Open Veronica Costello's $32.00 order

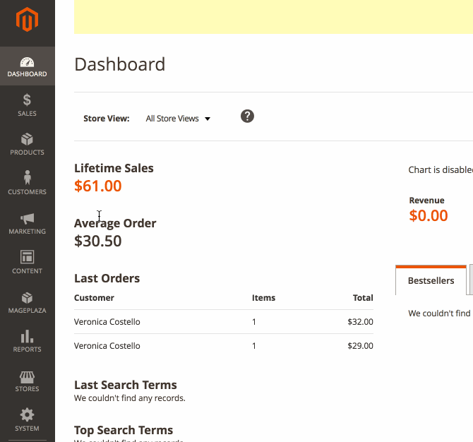point(224,322)
